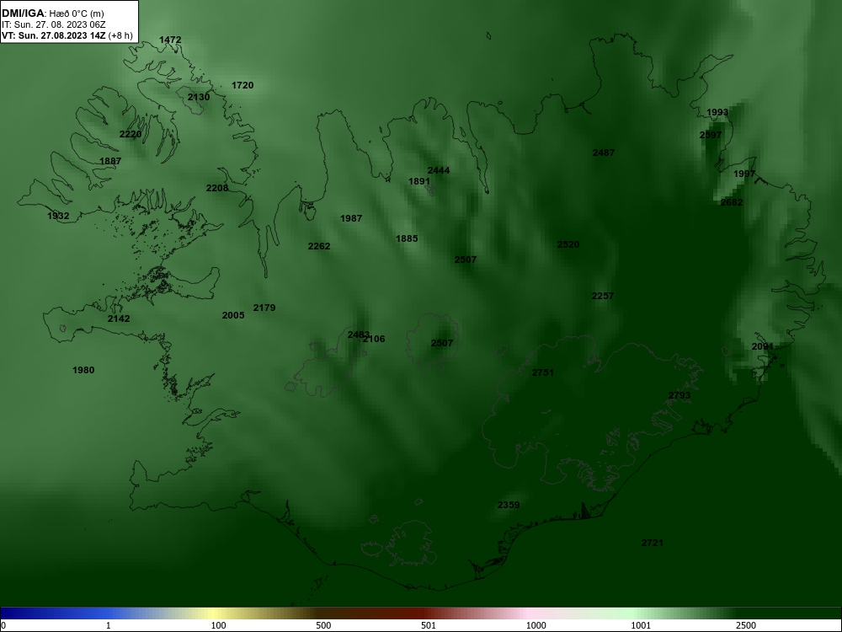Select the map value 1885
The width and height of the screenshot is (842, 632).
click(407, 238)
